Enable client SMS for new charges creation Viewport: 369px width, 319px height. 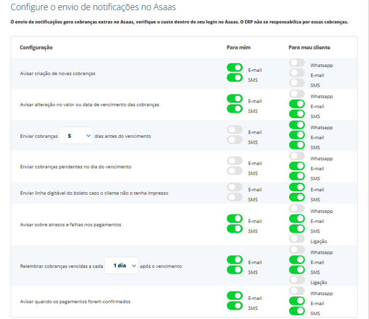point(297,83)
